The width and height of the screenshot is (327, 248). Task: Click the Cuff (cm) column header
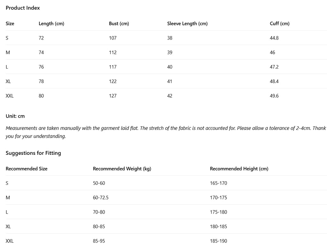(279, 24)
